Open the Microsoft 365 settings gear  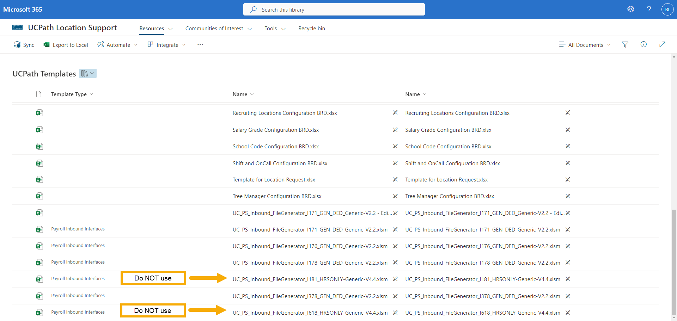[x=630, y=10]
